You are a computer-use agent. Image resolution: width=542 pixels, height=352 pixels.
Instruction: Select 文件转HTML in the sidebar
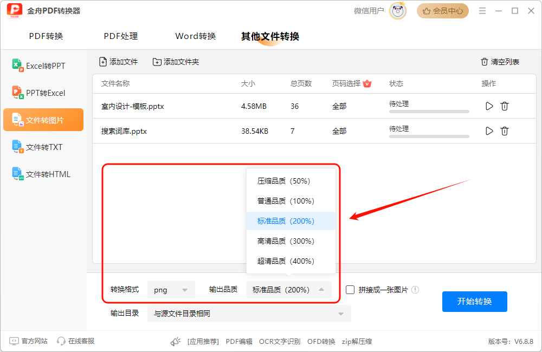pyautogui.click(x=43, y=174)
